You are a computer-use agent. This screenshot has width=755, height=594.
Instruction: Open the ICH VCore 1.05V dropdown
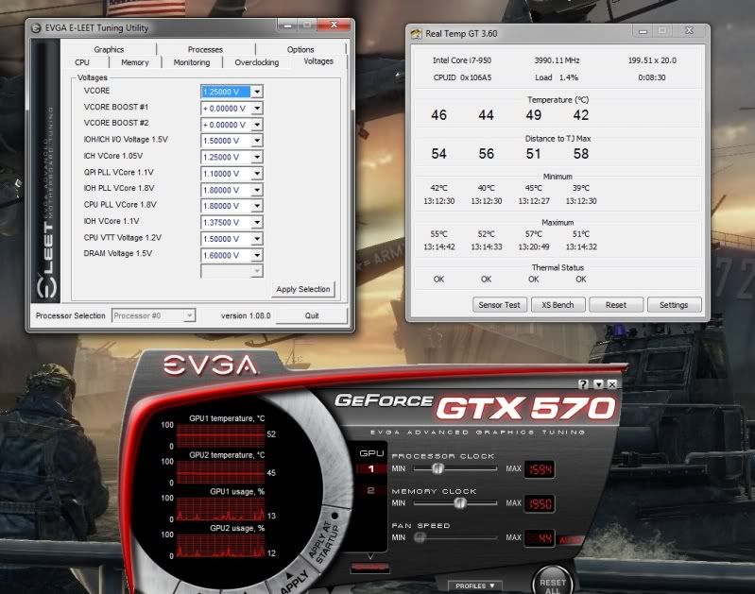[257, 157]
